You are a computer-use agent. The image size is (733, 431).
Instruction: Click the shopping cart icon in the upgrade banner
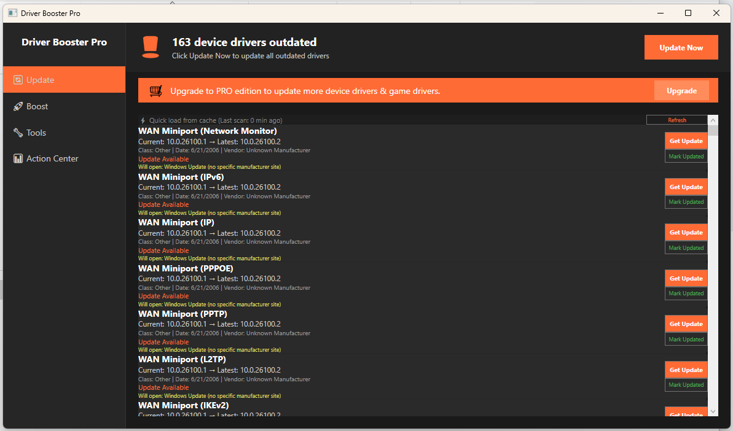[x=155, y=91]
